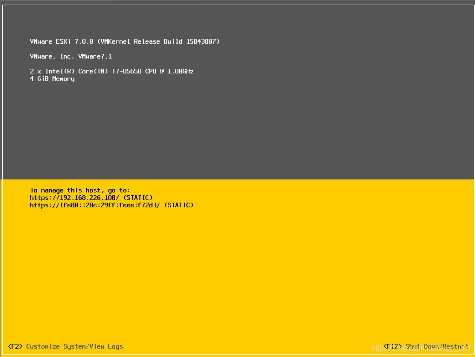Click the VMware, Inc. VMware7,1 vendor line
The width and height of the screenshot is (475, 357).
pyautogui.click(x=71, y=56)
